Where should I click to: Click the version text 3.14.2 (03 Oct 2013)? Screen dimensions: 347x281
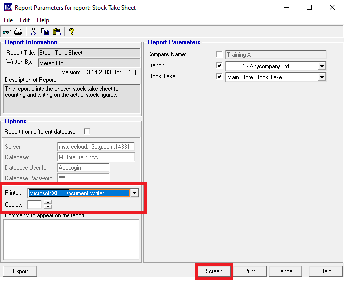111,72
